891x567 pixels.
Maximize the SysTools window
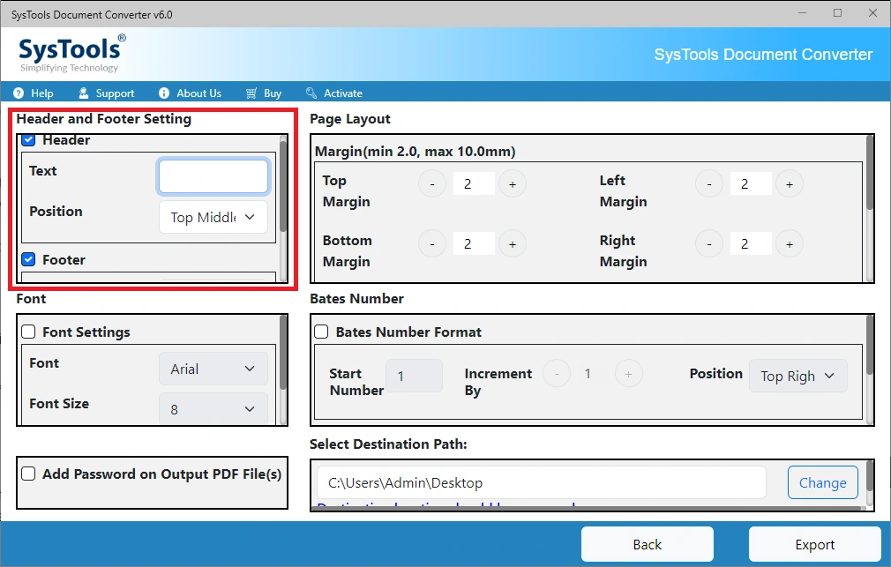[x=837, y=13]
